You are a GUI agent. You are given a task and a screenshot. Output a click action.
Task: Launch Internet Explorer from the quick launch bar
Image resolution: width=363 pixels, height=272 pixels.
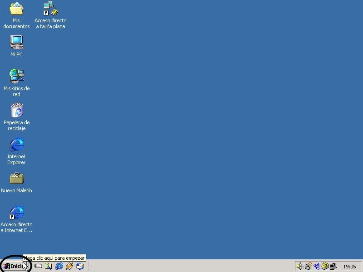pos(59,266)
